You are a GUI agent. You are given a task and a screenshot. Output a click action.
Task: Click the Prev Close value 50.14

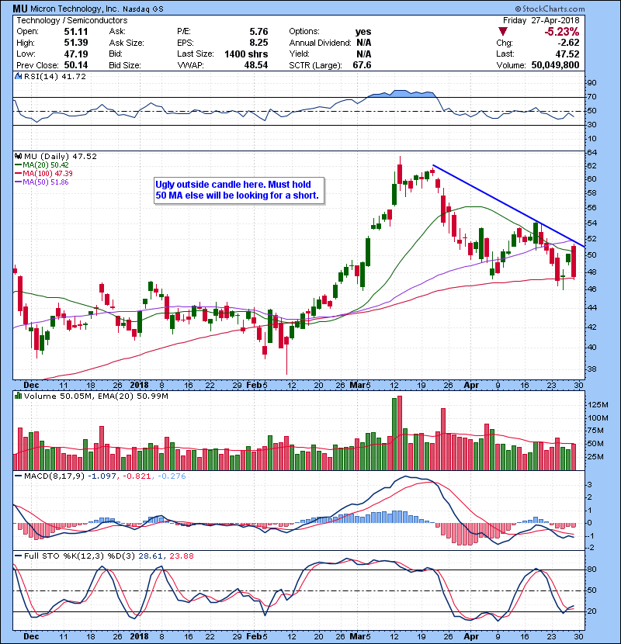(75, 65)
